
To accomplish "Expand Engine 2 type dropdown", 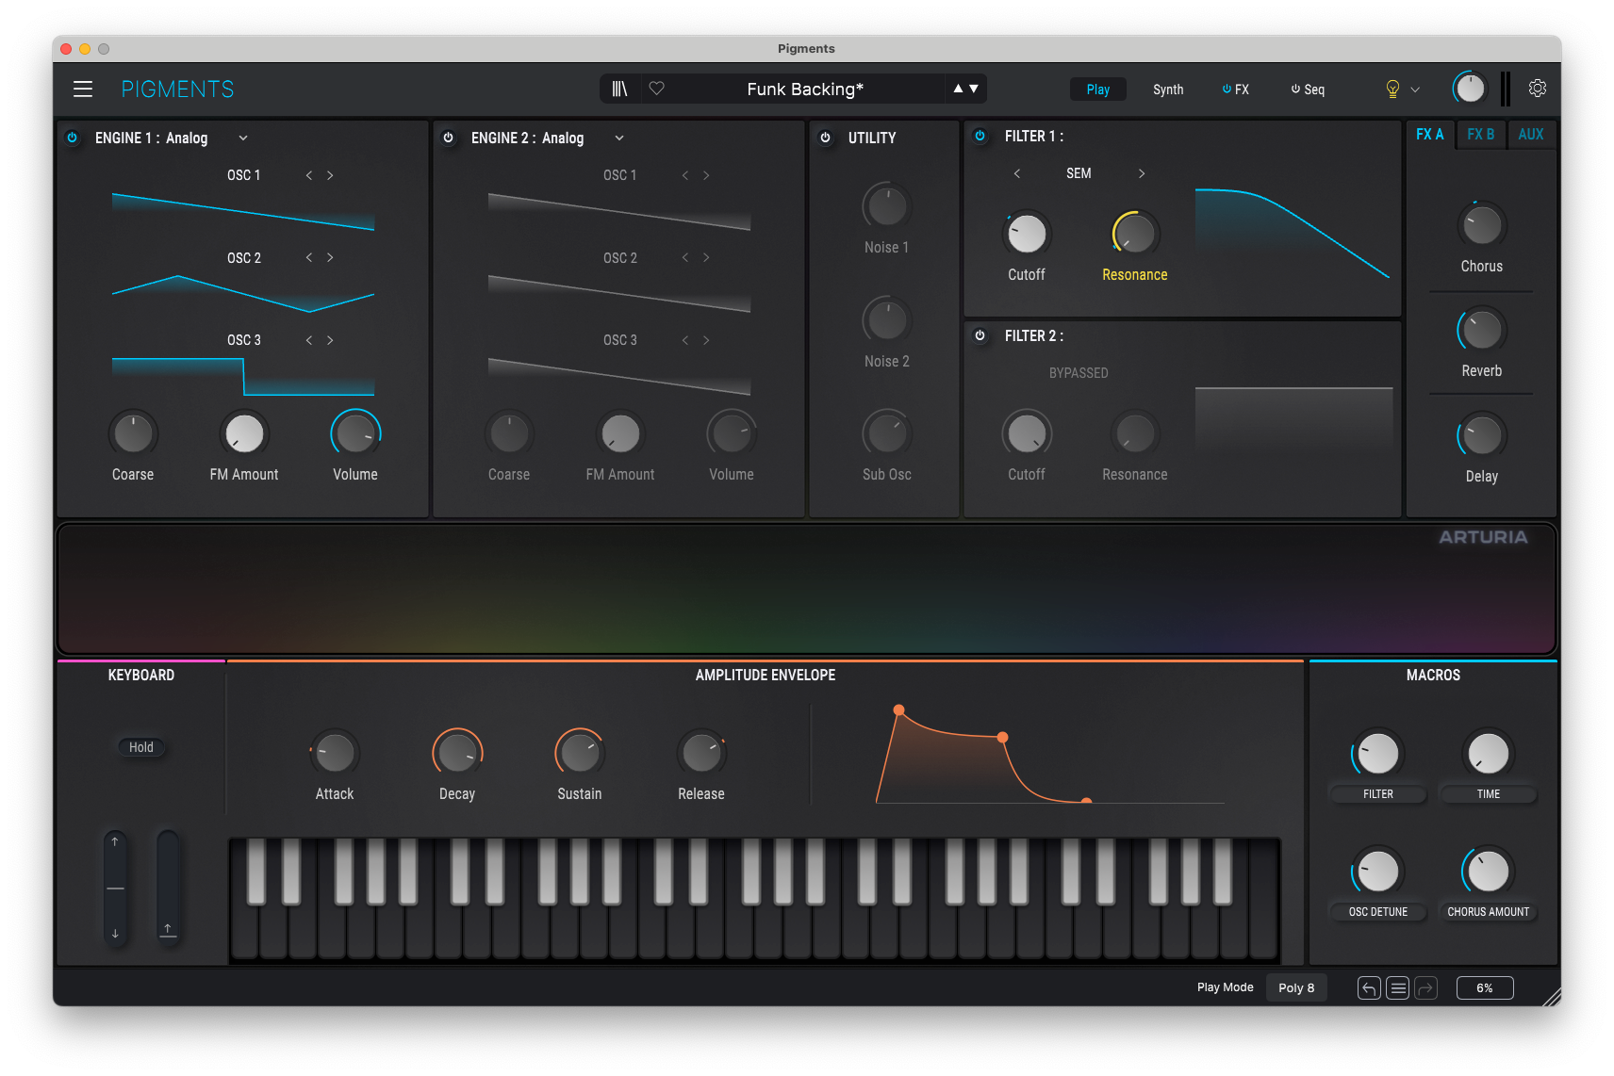I will [x=619, y=138].
